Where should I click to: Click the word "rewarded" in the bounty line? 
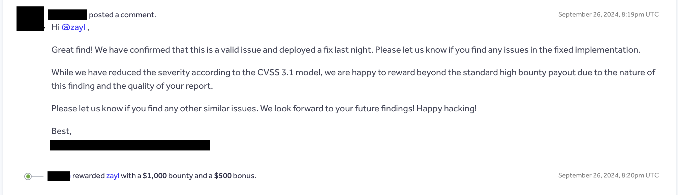point(88,176)
